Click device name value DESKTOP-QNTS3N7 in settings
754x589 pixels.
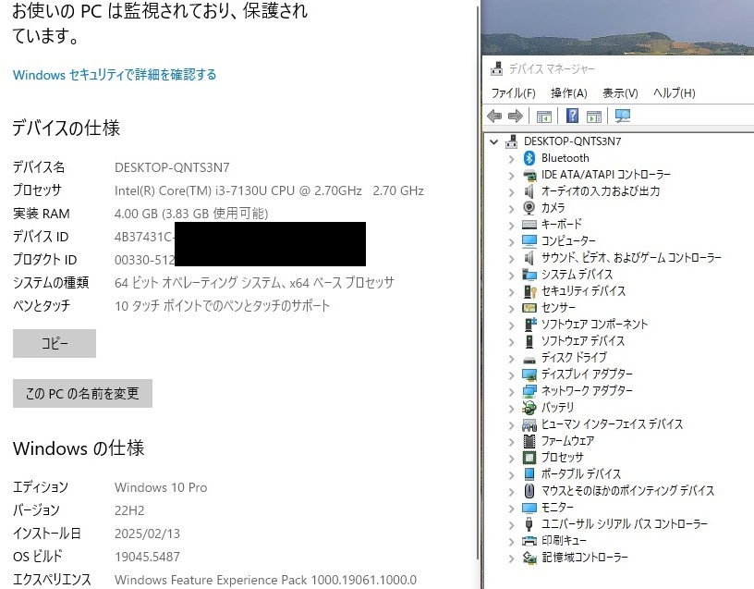click(x=172, y=167)
